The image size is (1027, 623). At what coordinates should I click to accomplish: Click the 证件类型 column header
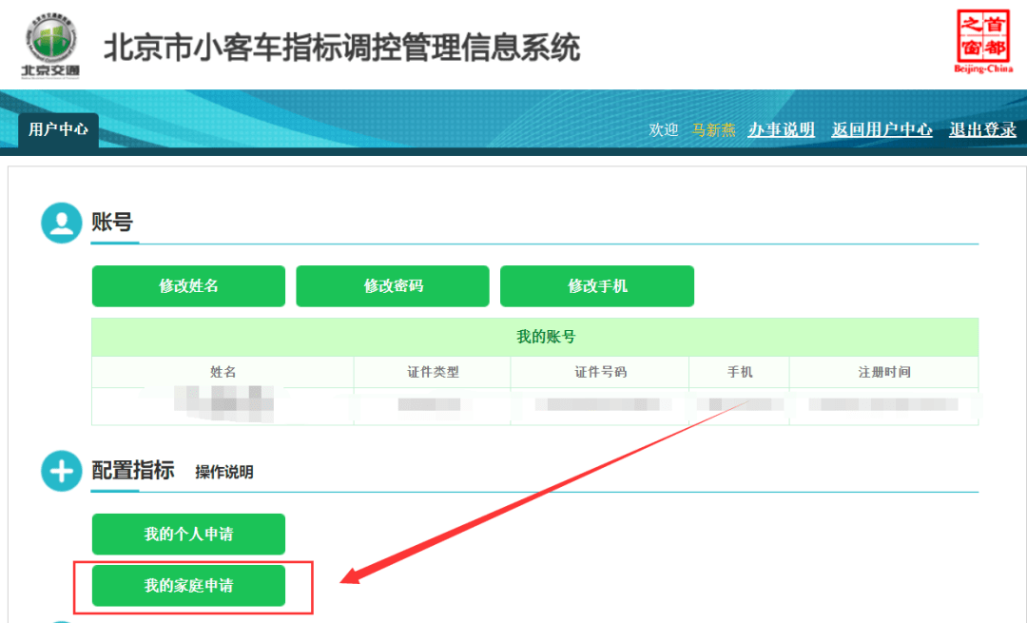[432, 372]
